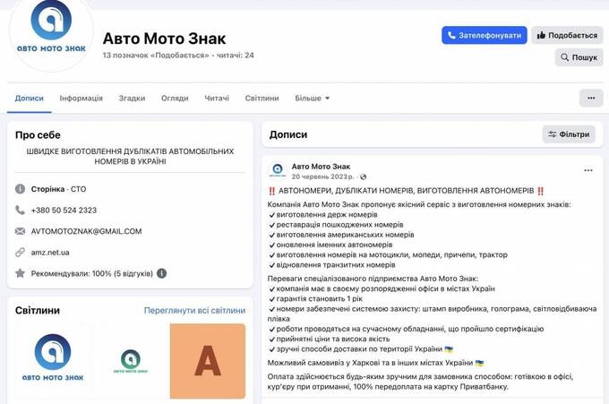Viewport: 609px width, 404px height.
Task: Open page search with Пошук button
Action: (579, 57)
